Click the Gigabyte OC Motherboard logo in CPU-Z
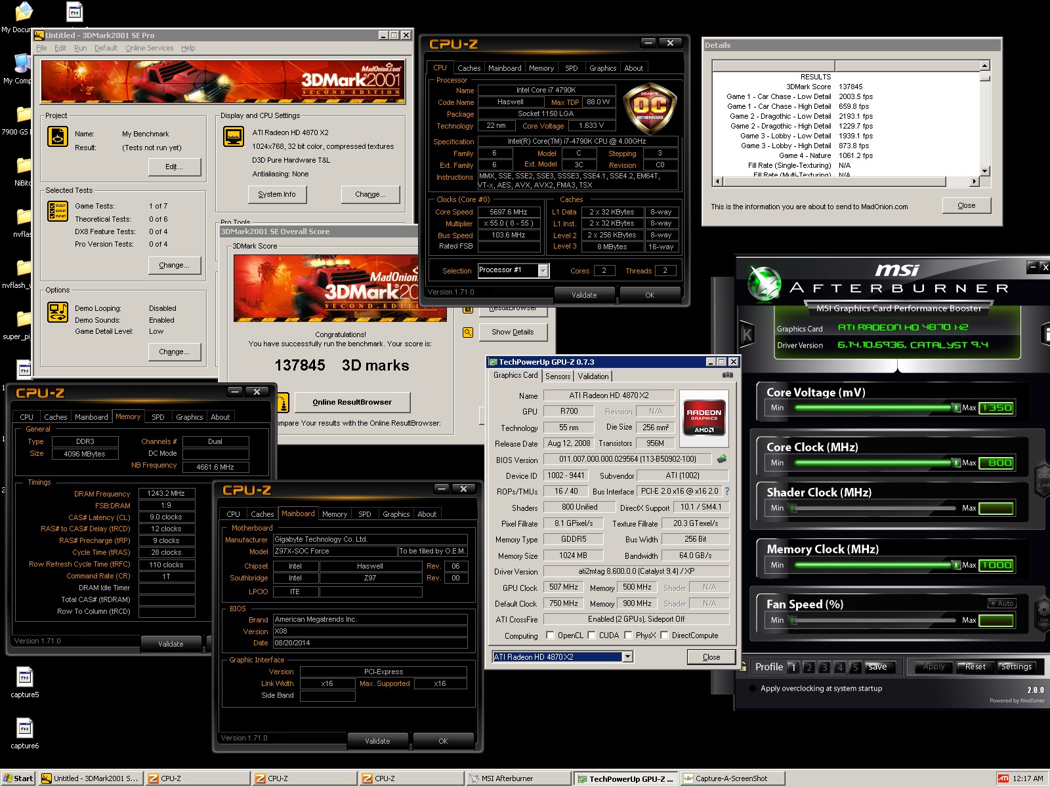1050x787 pixels. coord(650,110)
